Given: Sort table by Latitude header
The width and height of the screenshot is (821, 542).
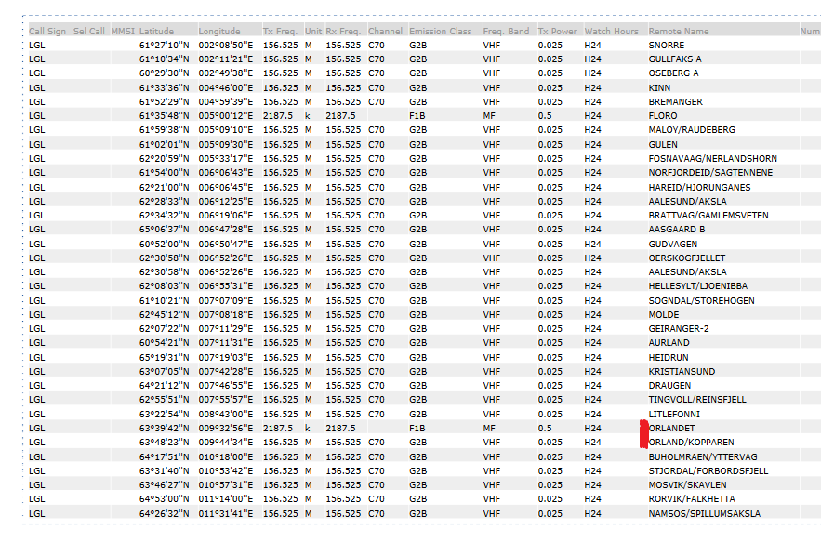Looking at the screenshot, I should tap(156, 31).
